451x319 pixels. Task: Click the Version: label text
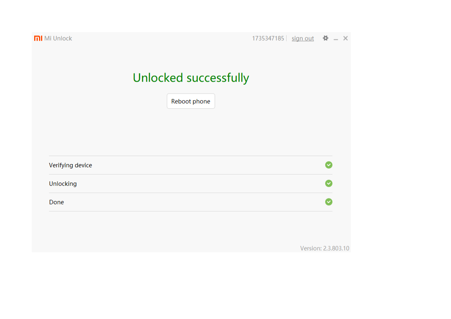point(311,249)
